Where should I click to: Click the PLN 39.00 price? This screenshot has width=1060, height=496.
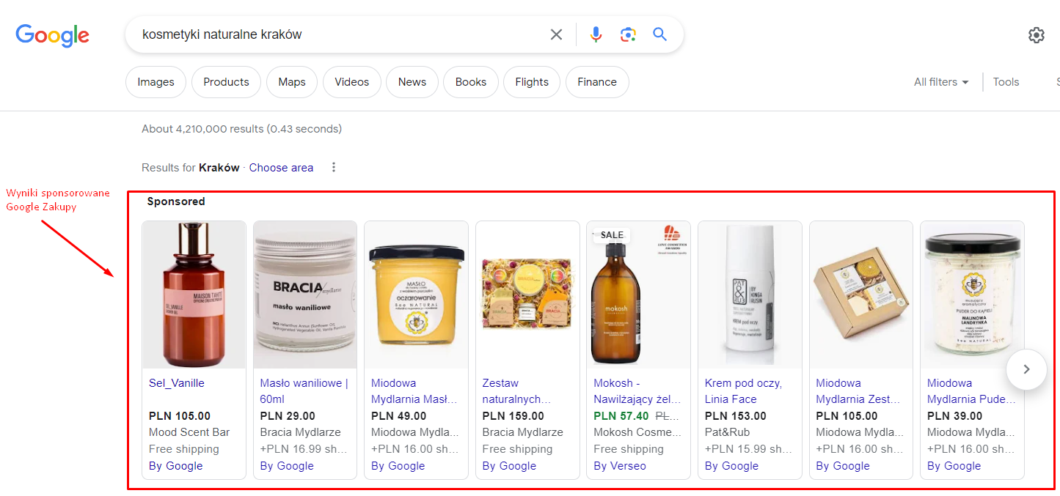(x=955, y=416)
